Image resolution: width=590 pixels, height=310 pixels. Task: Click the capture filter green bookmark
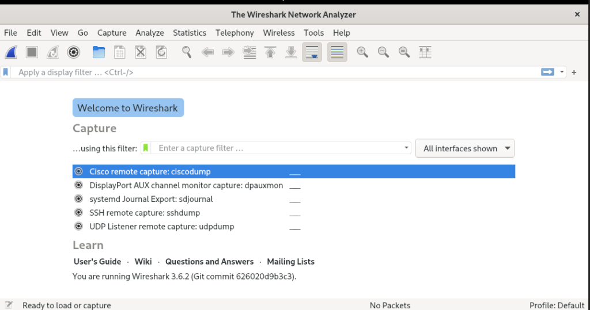pos(146,148)
